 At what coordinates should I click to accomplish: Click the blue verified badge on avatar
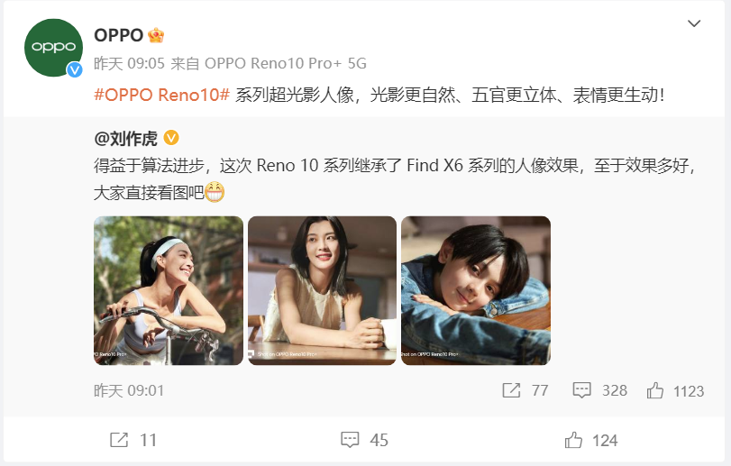[75, 70]
